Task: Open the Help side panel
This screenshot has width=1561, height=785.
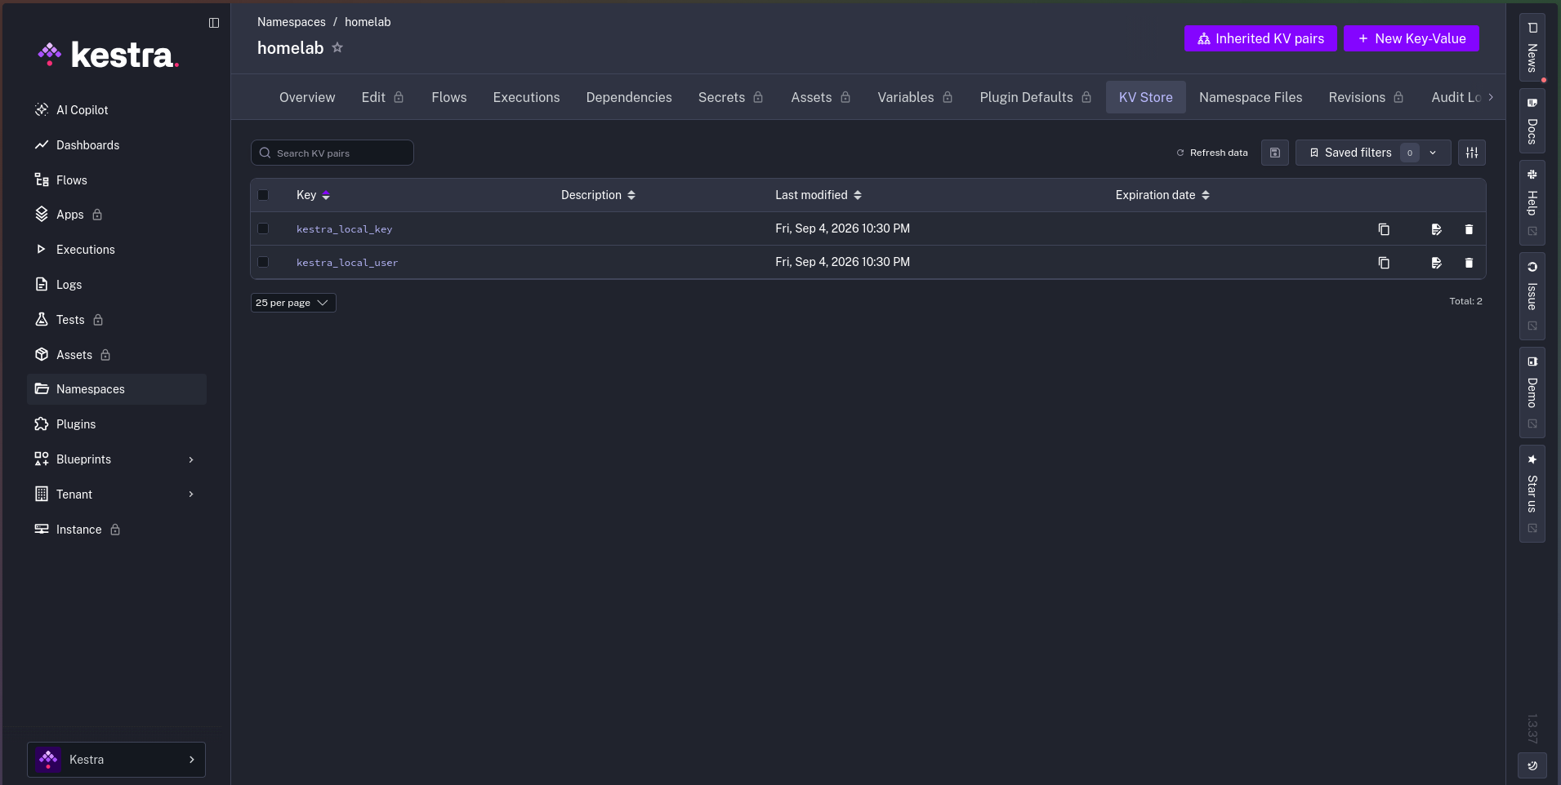Action: [x=1532, y=203]
